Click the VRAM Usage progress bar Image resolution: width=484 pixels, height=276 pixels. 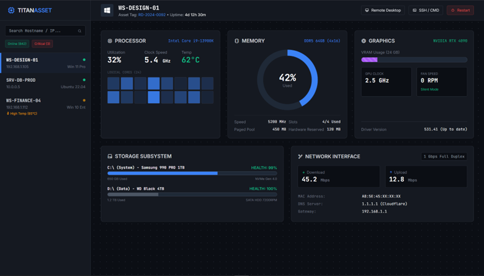[x=414, y=60]
